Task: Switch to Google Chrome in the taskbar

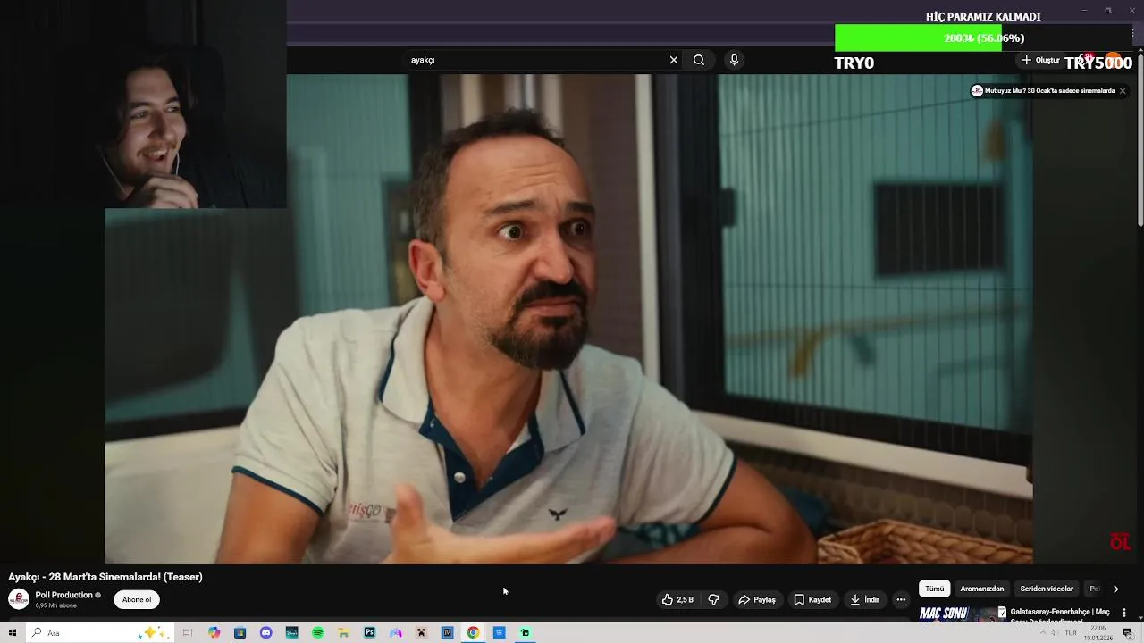Action: [473, 632]
